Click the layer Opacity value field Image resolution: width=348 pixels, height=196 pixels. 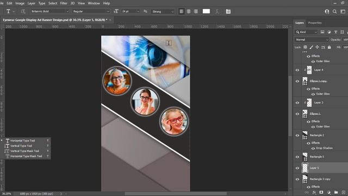pyautogui.click(x=345, y=40)
